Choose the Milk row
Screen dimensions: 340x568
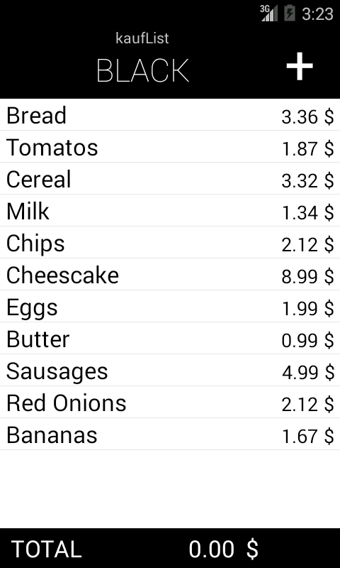tap(170, 210)
